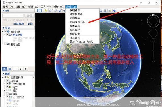Open the 檔案 menu
This screenshot has height=107, width=162.
(8, 7)
